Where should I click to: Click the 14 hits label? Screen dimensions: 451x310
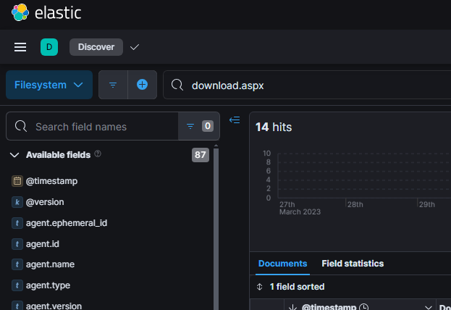[274, 127]
